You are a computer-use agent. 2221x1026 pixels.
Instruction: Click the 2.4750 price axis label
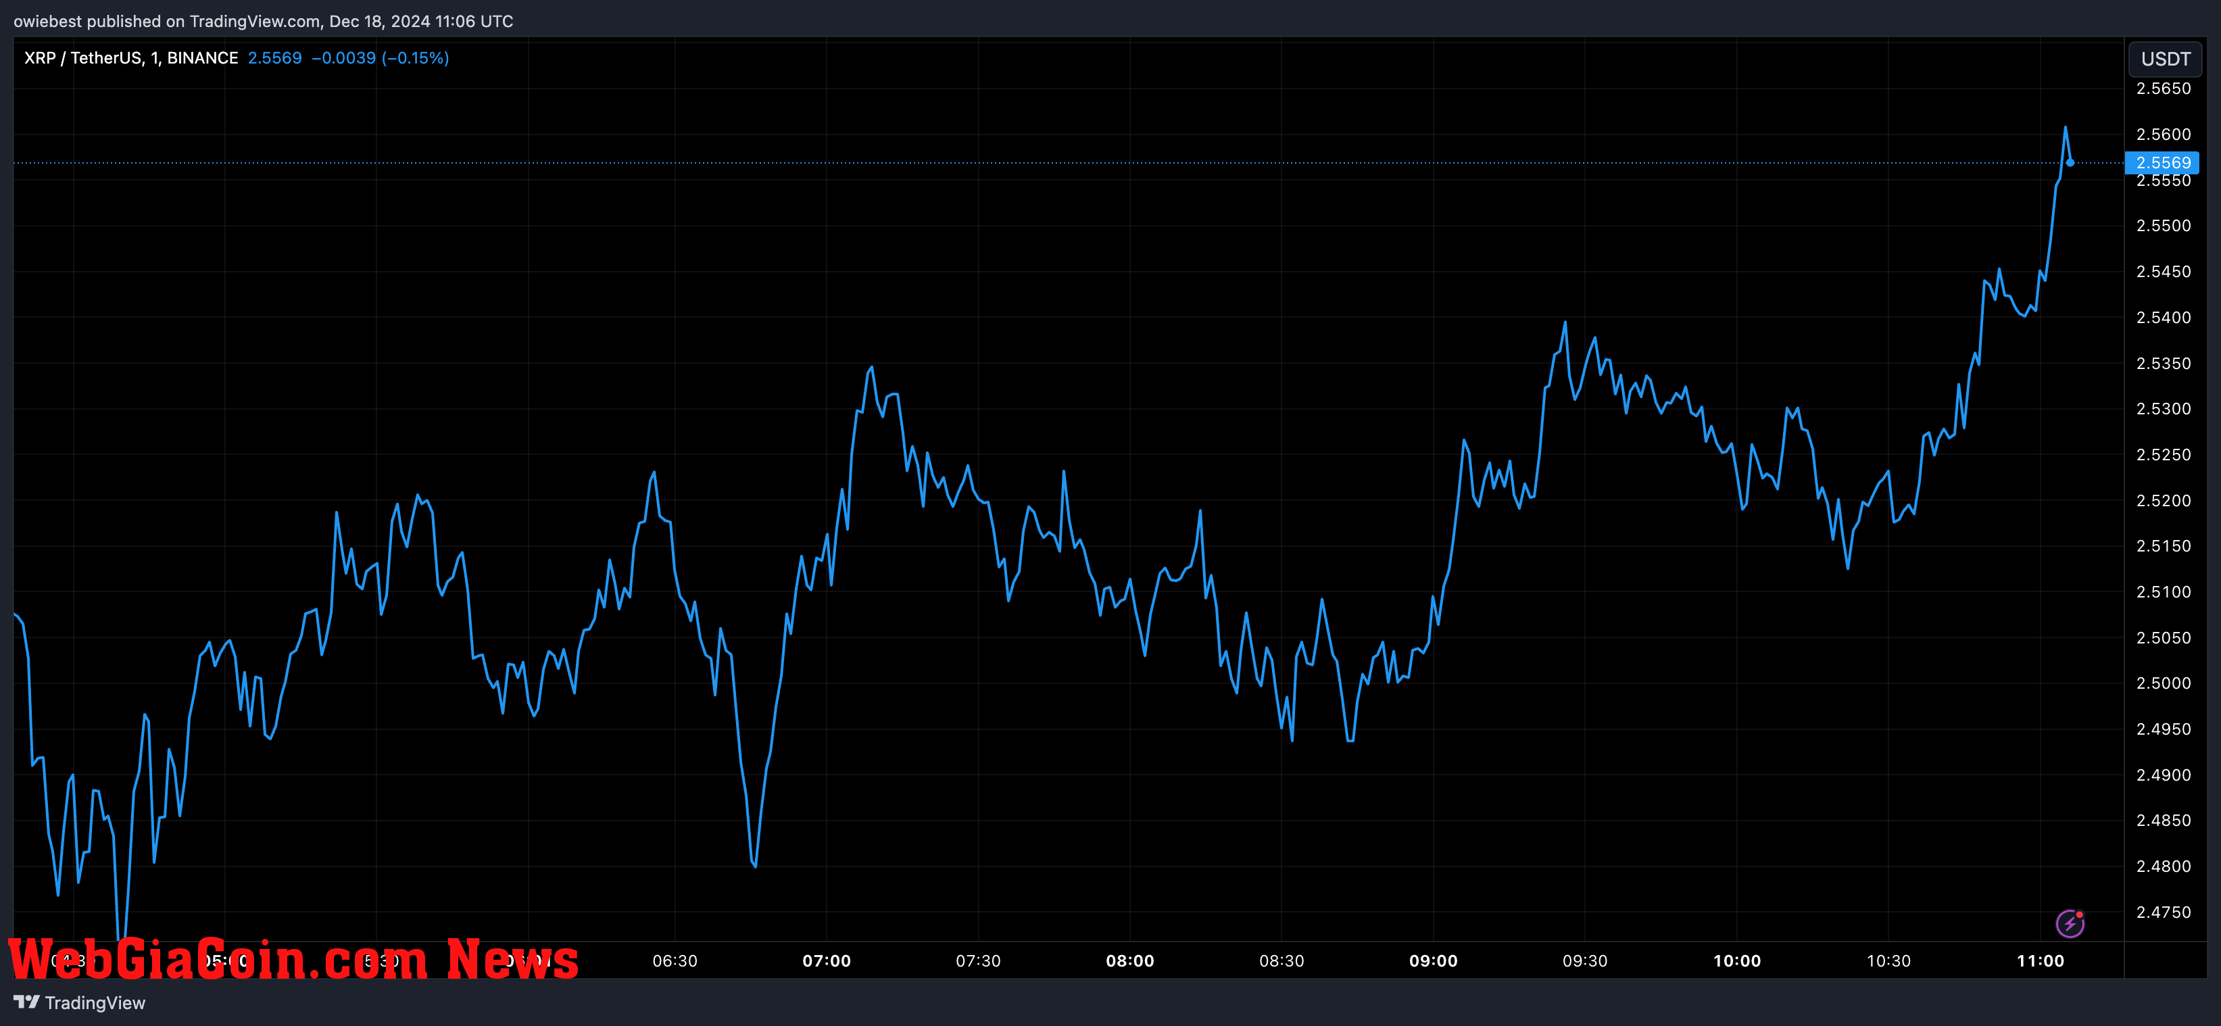[2164, 912]
